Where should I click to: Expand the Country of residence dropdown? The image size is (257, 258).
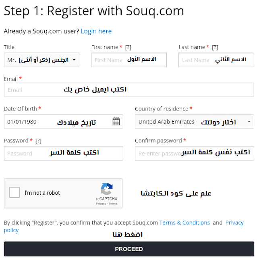[194, 122]
